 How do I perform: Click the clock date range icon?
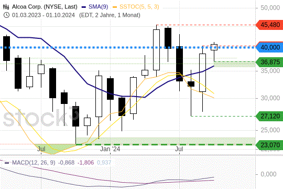(6, 15)
